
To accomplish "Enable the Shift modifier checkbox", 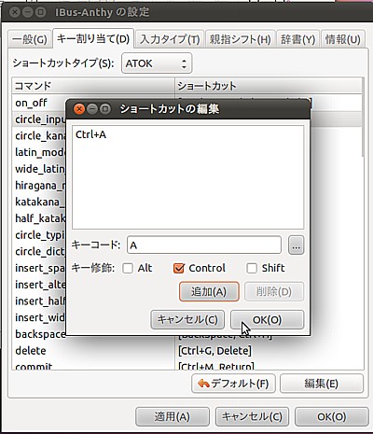I will click(x=252, y=268).
